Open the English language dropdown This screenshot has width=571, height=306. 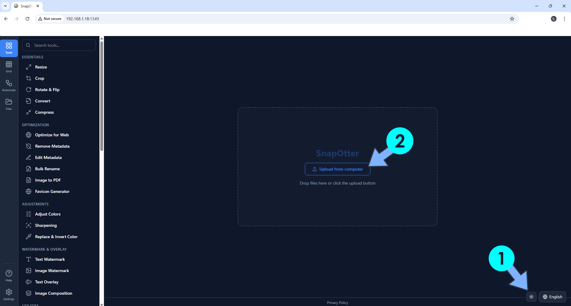[553, 297]
